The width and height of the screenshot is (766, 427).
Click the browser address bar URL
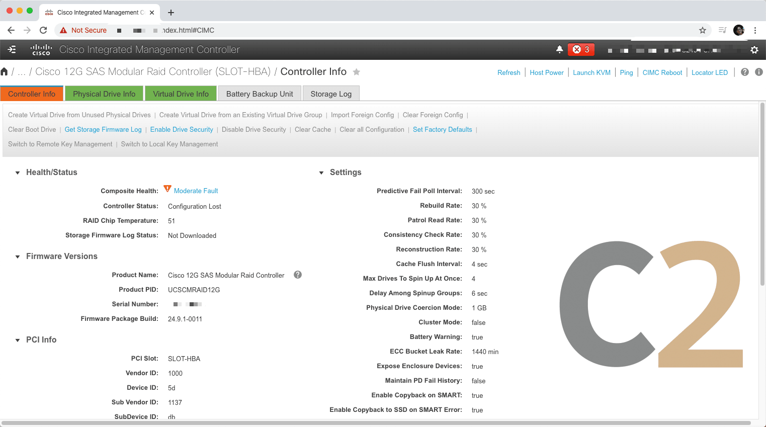[382, 30]
